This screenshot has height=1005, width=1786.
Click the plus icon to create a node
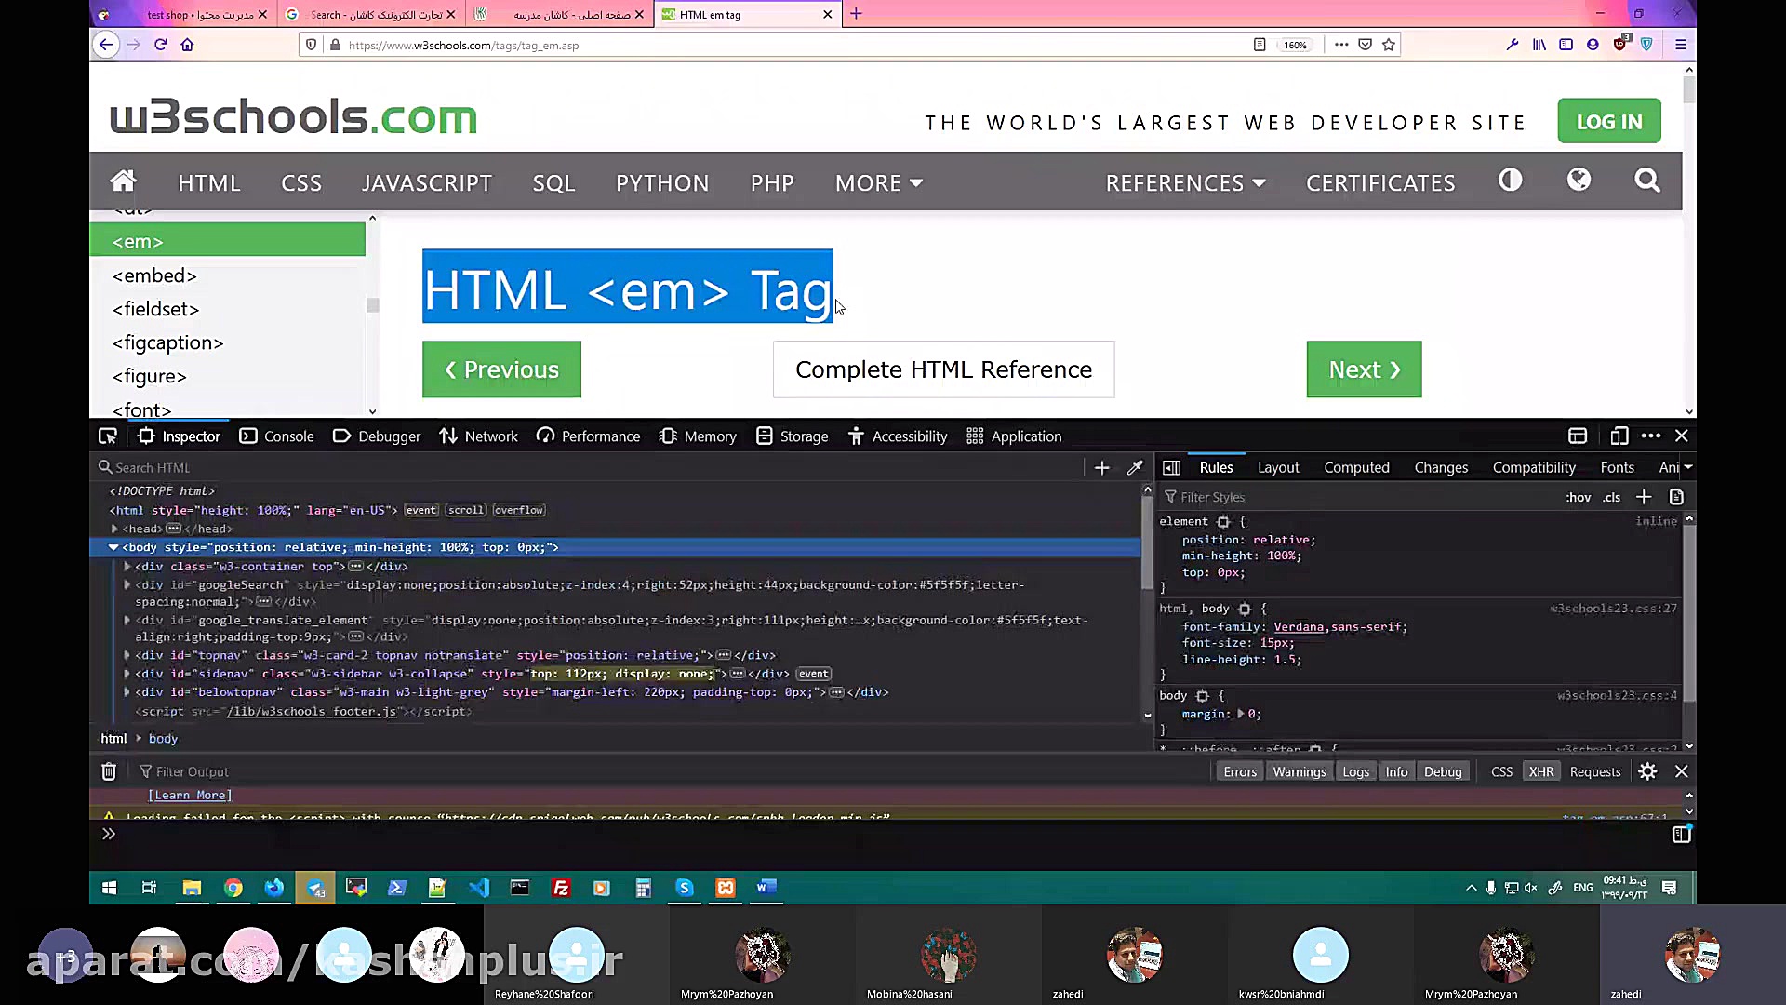[1102, 468]
